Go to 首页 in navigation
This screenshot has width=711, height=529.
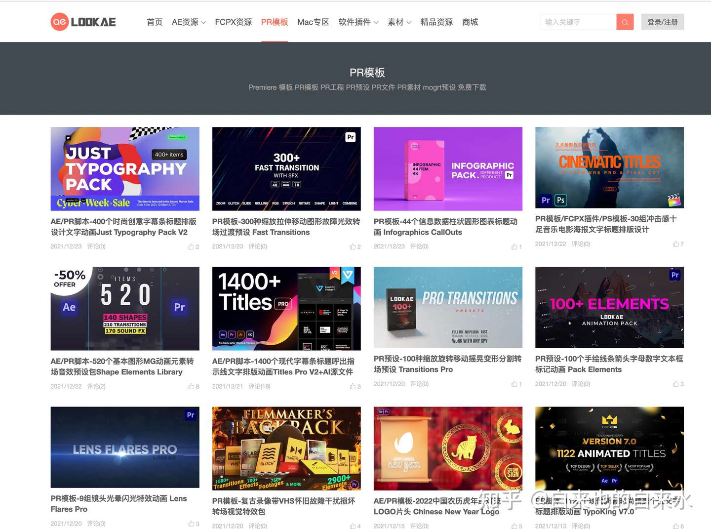(x=155, y=22)
